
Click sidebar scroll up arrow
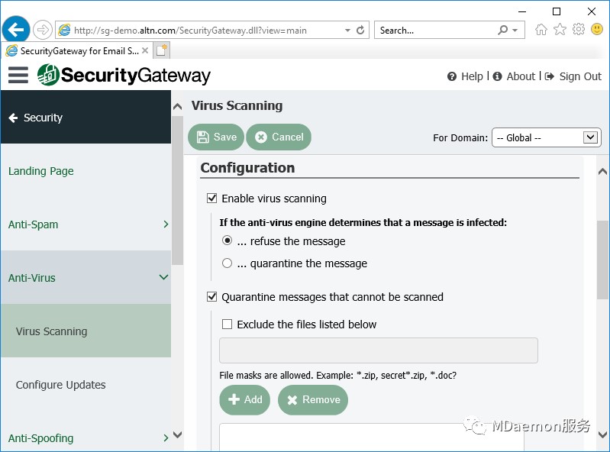(x=177, y=106)
